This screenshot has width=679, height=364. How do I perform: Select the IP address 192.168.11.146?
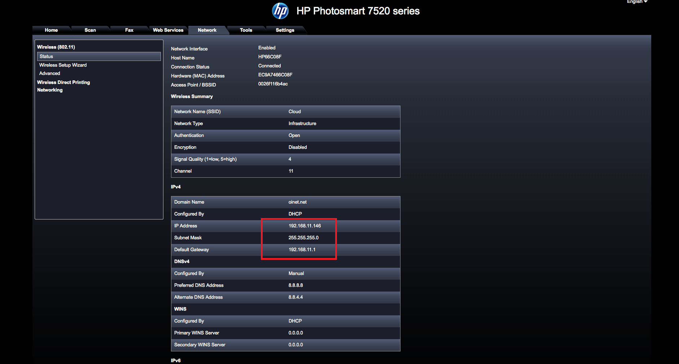[x=305, y=226]
